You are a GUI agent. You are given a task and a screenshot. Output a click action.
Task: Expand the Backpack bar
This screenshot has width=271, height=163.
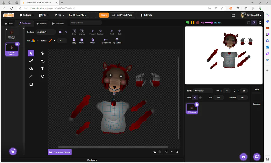tap(92, 160)
